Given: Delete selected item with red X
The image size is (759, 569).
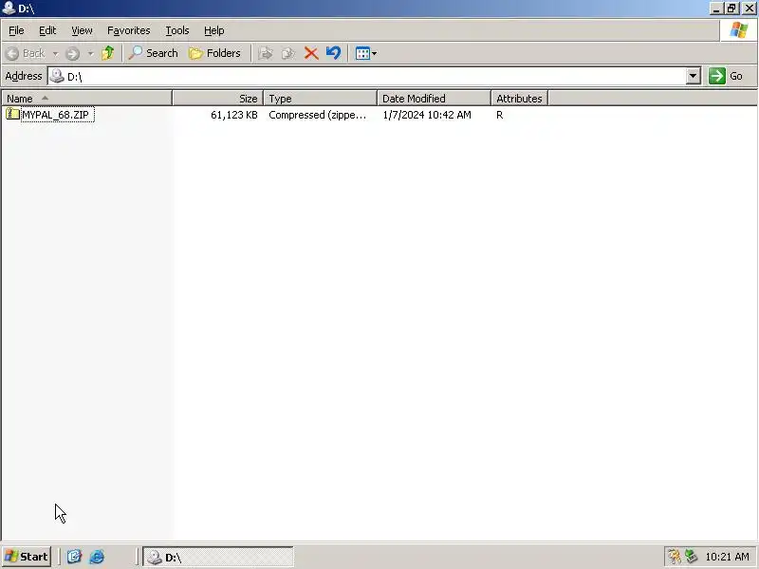Looking at the screenshot, I should (311, 53).
